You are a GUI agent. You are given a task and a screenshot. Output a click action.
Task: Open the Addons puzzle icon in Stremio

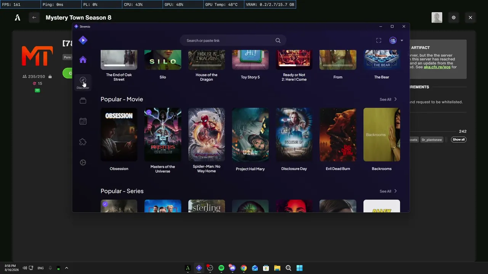(x=83, y=142)
